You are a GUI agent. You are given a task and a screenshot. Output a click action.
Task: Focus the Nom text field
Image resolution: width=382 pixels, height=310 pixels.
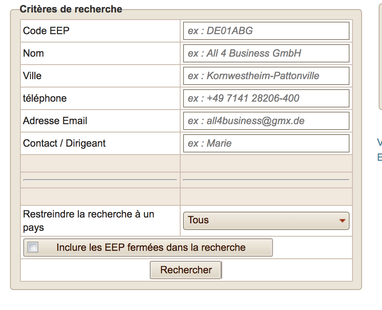coord(266,53)
